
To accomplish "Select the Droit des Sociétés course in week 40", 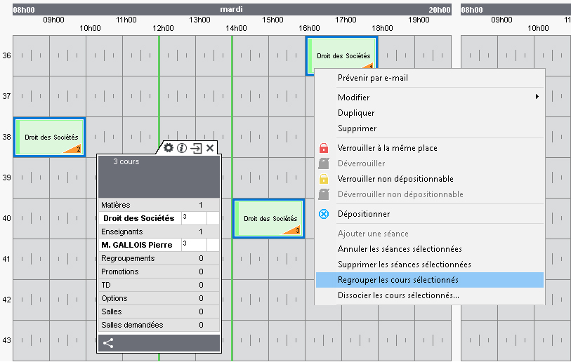I will point(269,218).
